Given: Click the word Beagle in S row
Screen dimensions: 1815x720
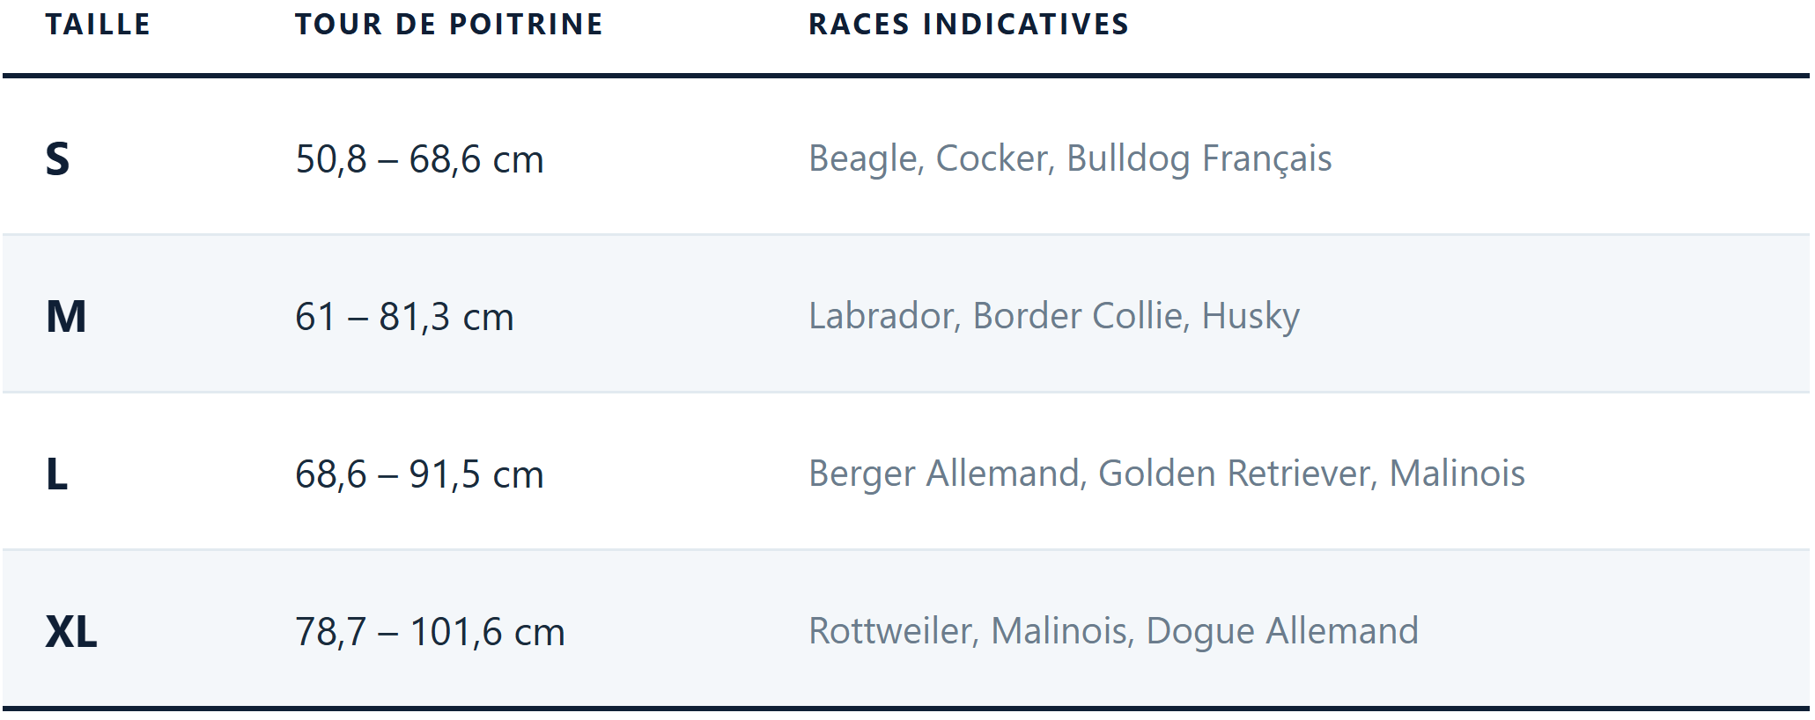Looking at the screenshot, I should (863, 159).
